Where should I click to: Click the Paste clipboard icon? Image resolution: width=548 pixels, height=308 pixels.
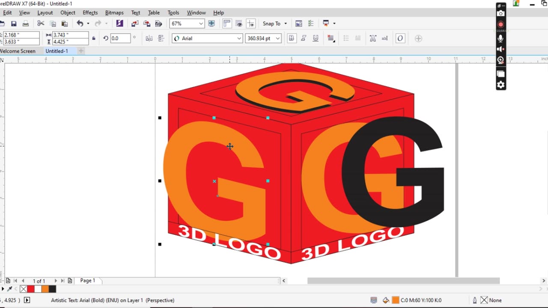tap(65, 24)
